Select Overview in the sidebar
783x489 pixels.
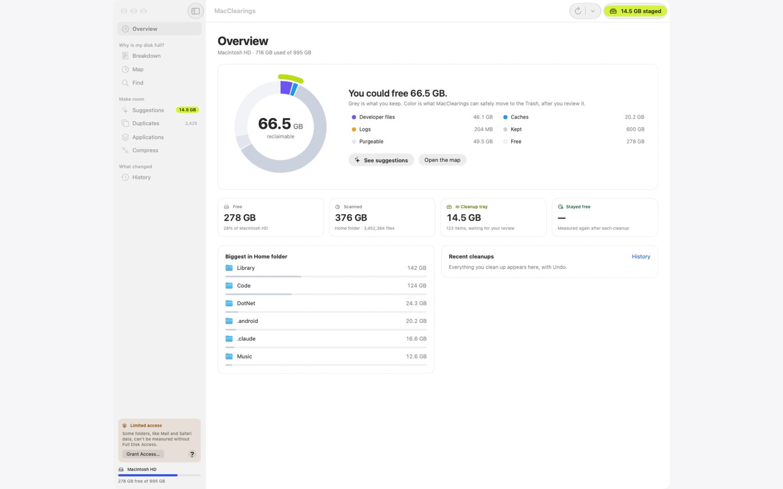pyautogui.click(x=159, y=29)
